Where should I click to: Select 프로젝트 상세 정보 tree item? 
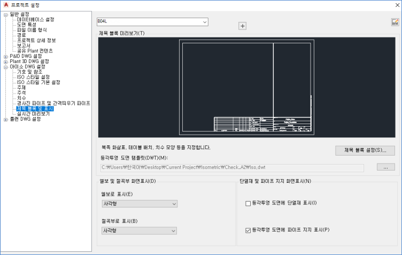coord(36,41)
